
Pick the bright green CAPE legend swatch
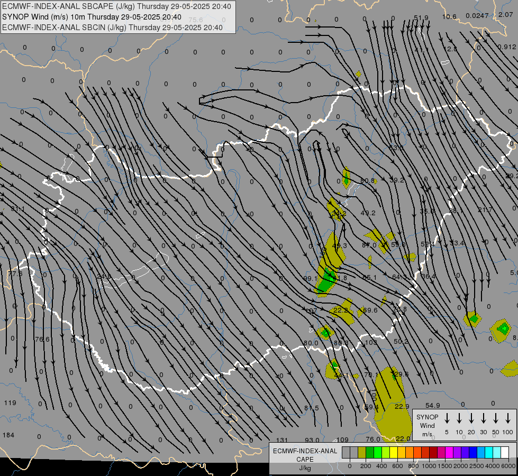click(x=378, y=452)
